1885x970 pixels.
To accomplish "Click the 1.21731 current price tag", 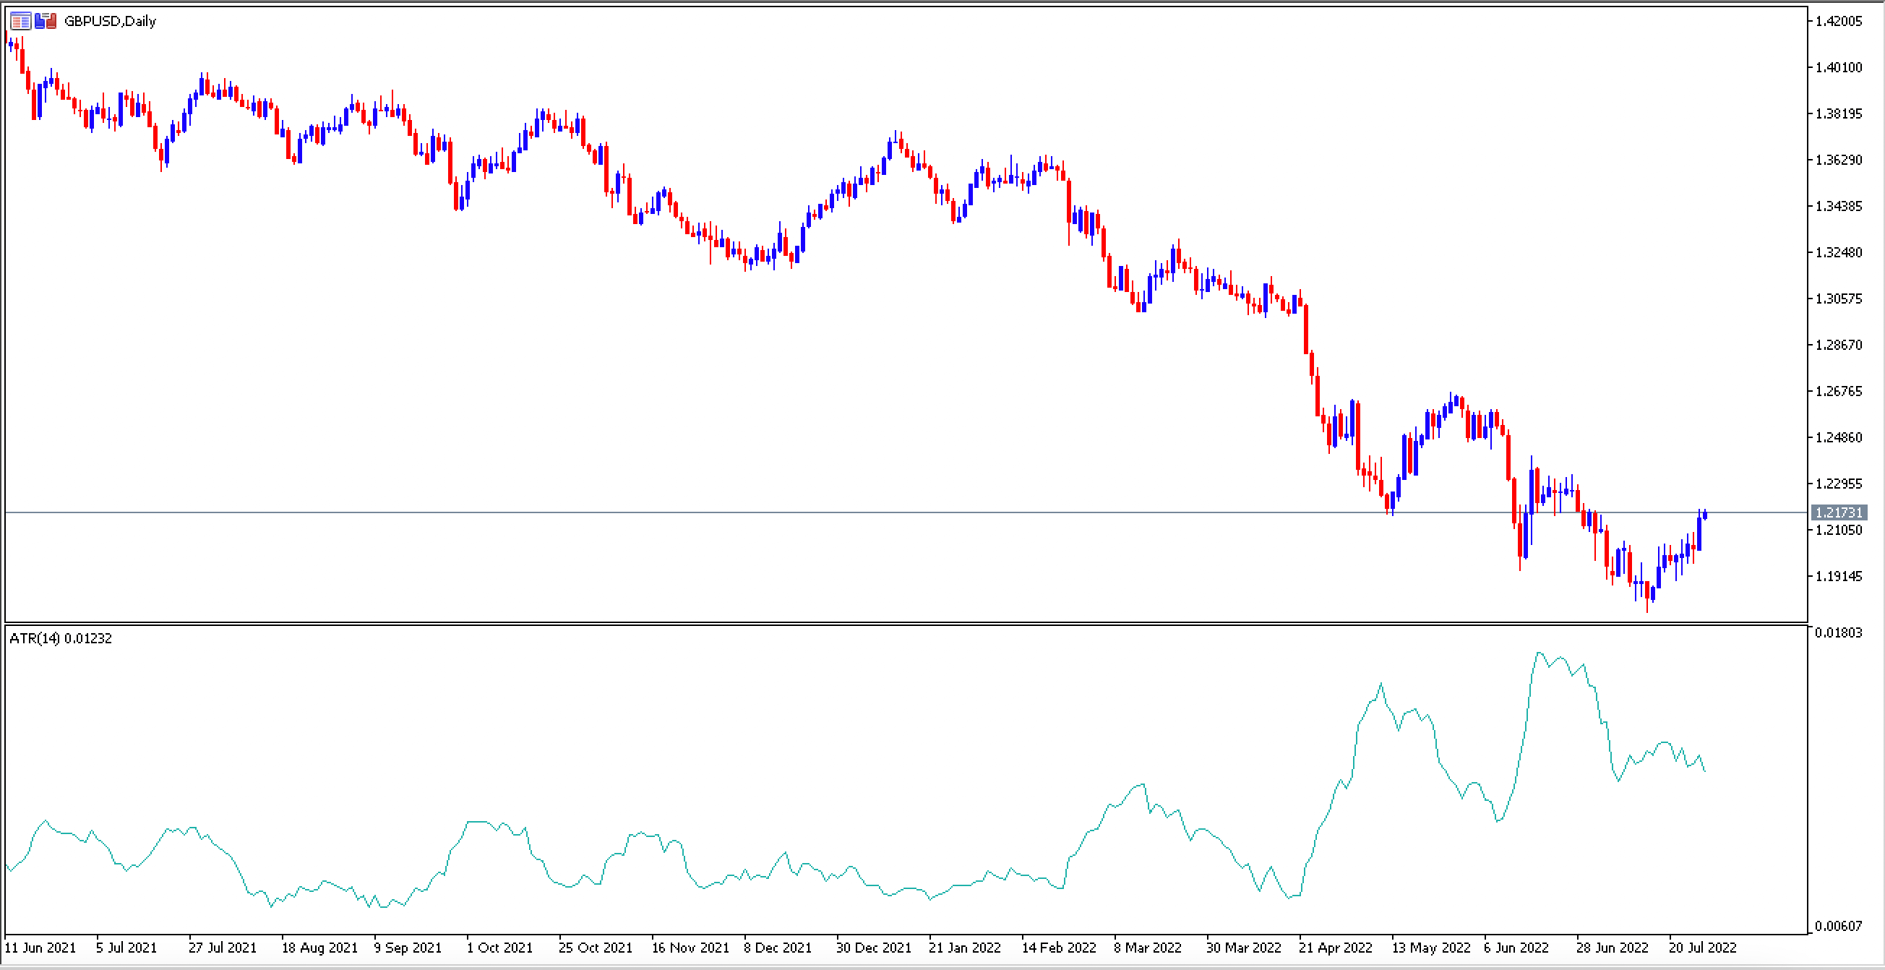I will click(1838, 512).
